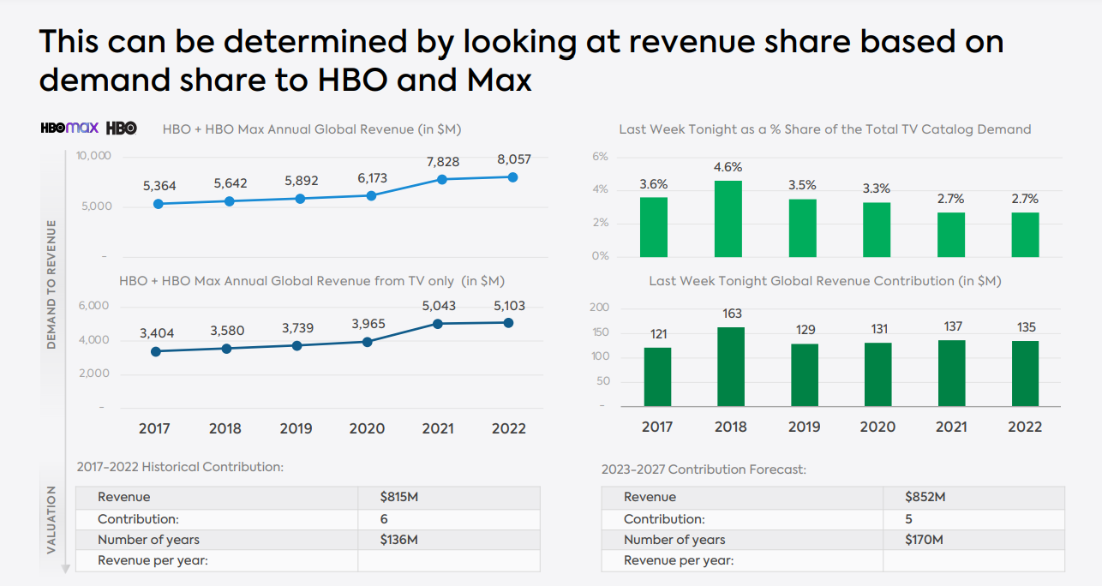
Task: Click "Revenue per year:" in the forecast table
Action: [x=679, y=561]
